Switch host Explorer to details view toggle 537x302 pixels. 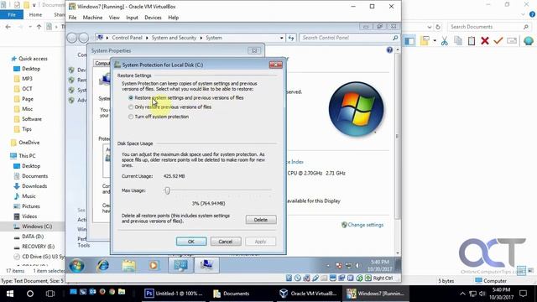pos(521,270)
